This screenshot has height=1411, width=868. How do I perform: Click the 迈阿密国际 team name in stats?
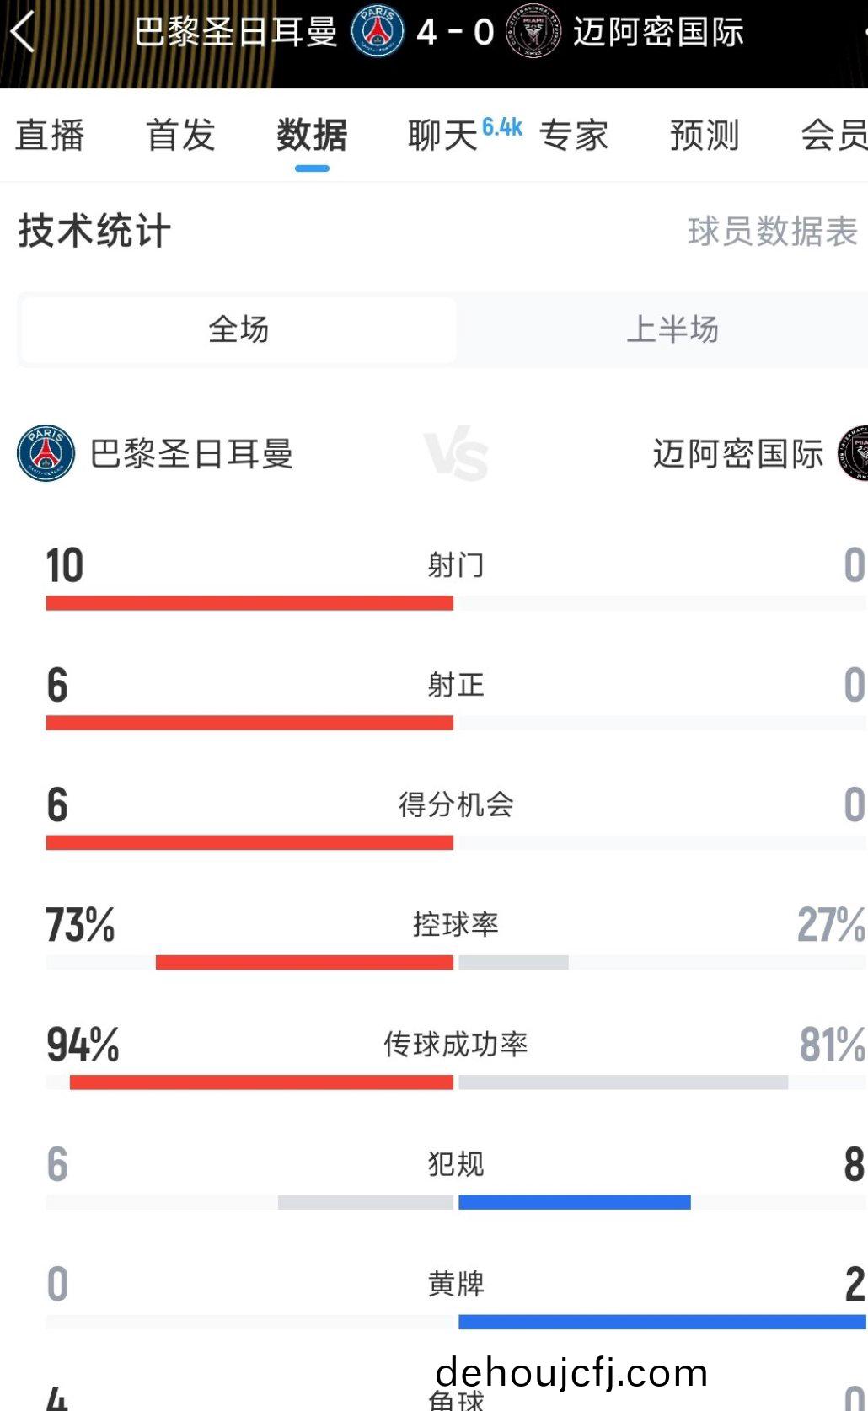[737, 454]
